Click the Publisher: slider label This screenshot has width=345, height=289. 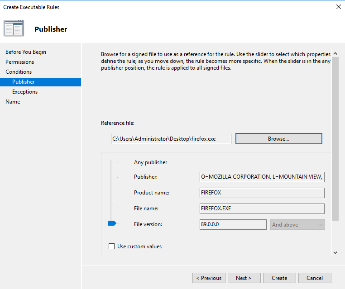click(x=146, y=177)
